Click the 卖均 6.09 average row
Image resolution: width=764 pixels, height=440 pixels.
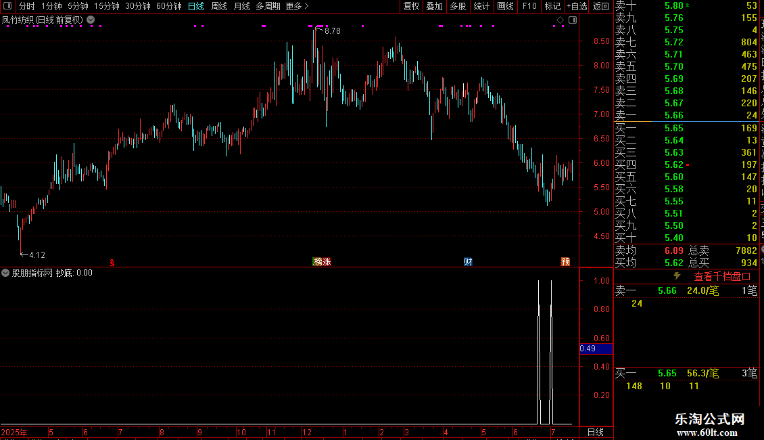tap(649, 250)
